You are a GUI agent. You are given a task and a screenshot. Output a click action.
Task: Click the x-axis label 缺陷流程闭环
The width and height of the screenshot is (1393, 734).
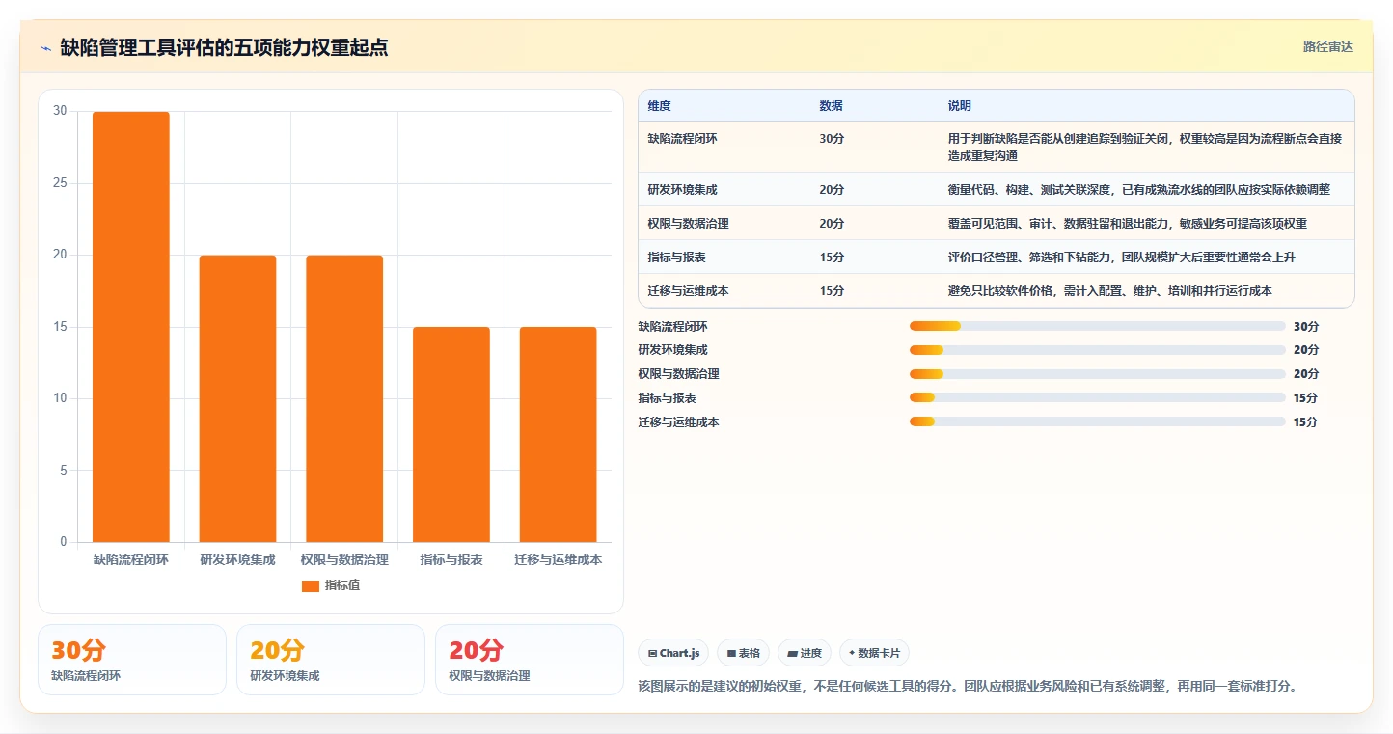130,559
